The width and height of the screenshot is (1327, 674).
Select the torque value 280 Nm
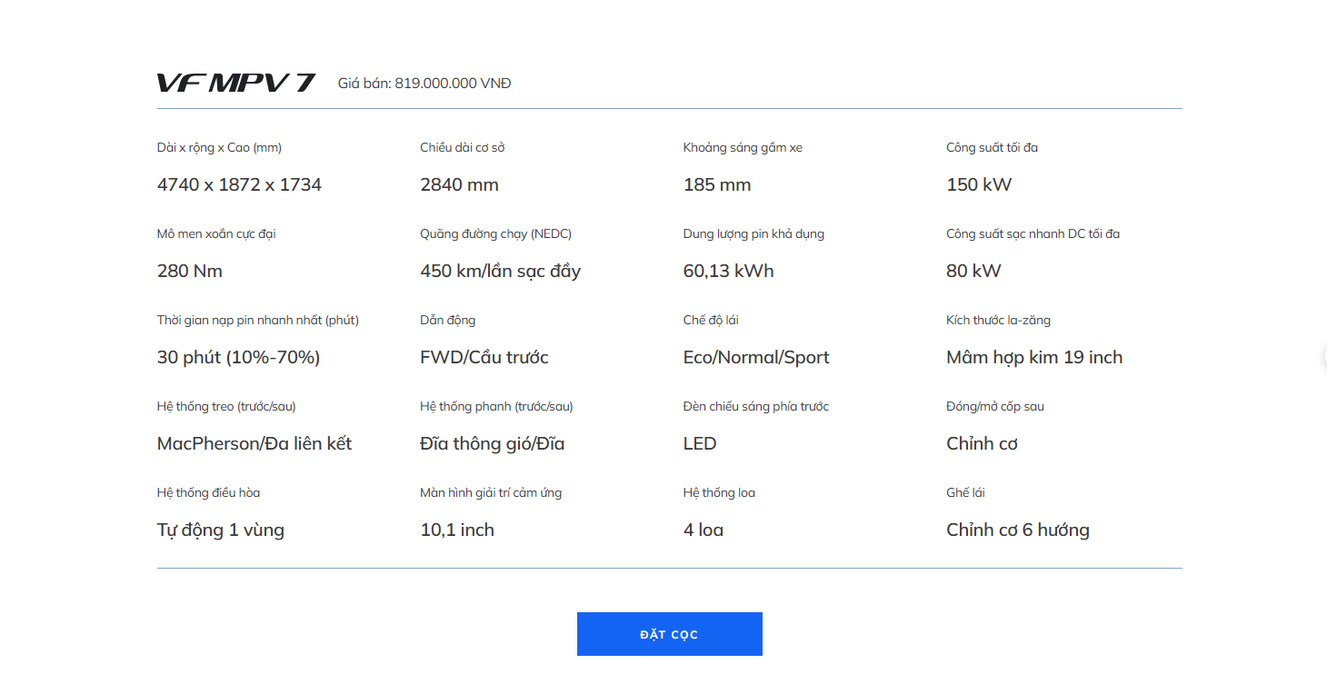189,271
